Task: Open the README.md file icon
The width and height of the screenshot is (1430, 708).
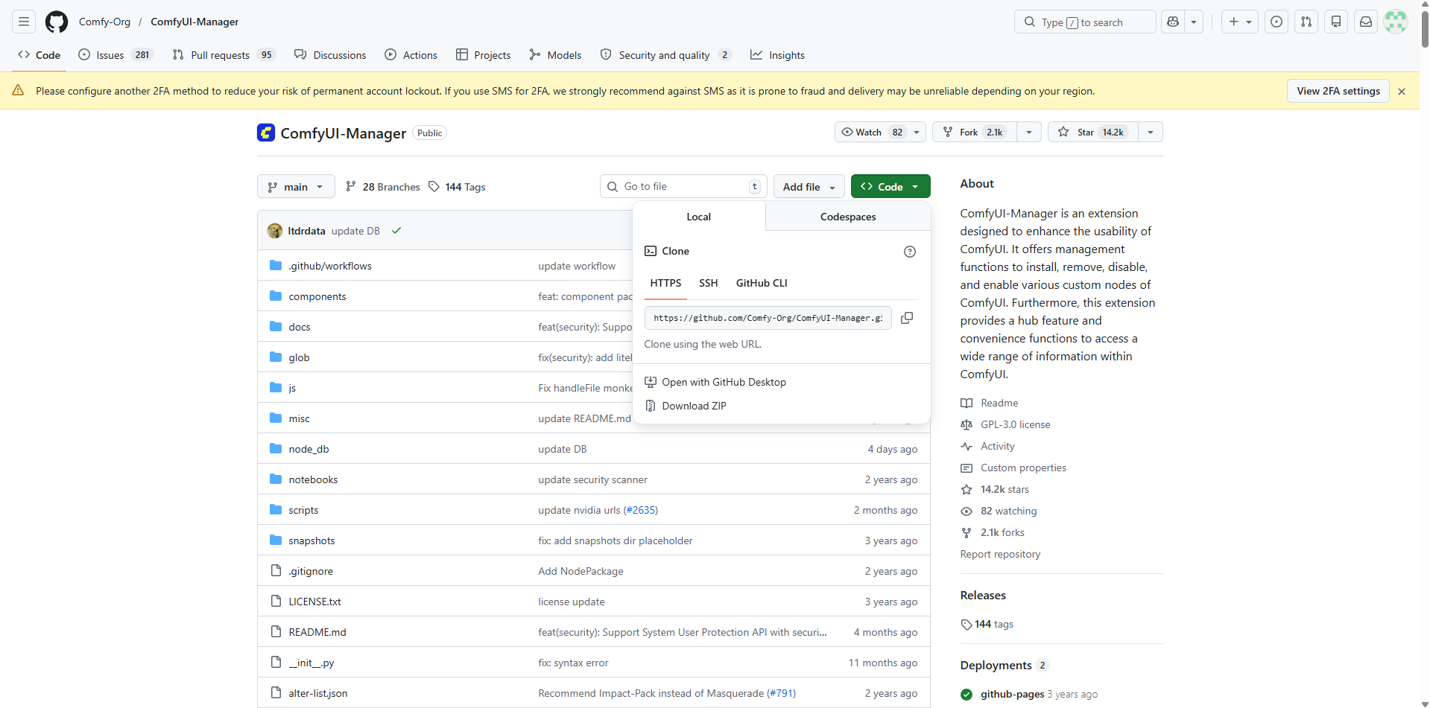Action: (276, 631)
